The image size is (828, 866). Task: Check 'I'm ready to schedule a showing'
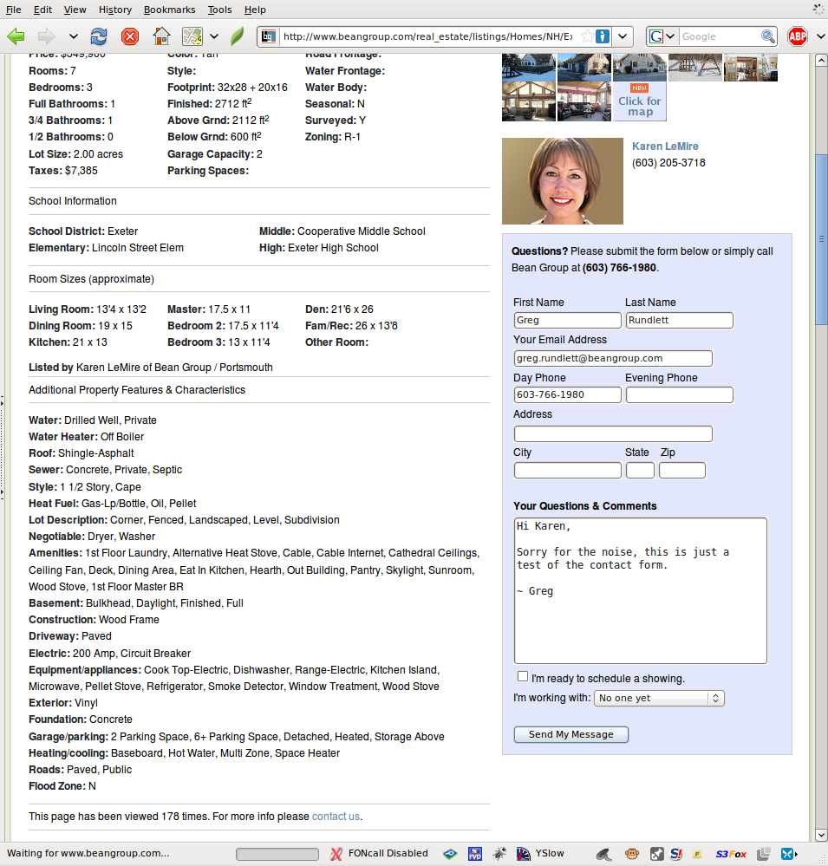pos(523,676)
